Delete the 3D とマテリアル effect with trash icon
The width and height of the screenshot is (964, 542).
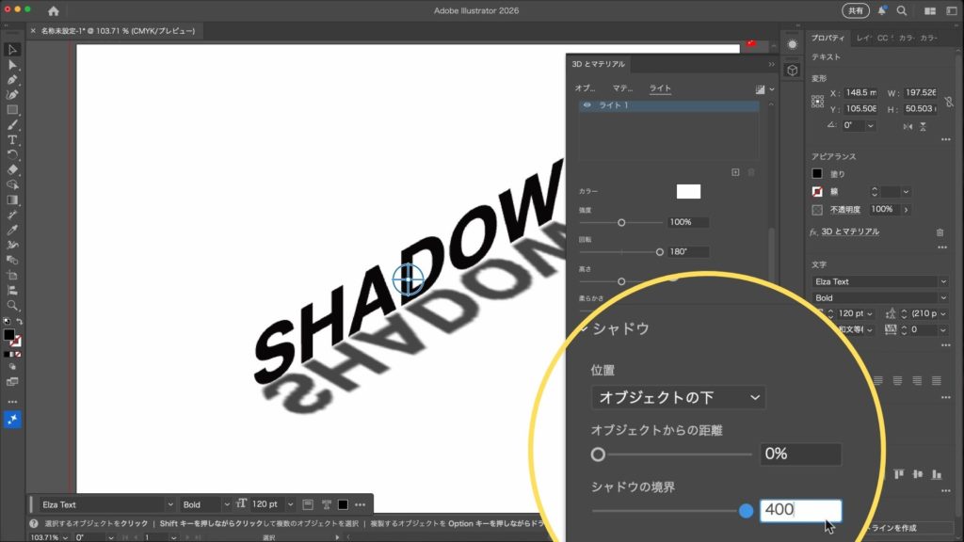[940, 231]
